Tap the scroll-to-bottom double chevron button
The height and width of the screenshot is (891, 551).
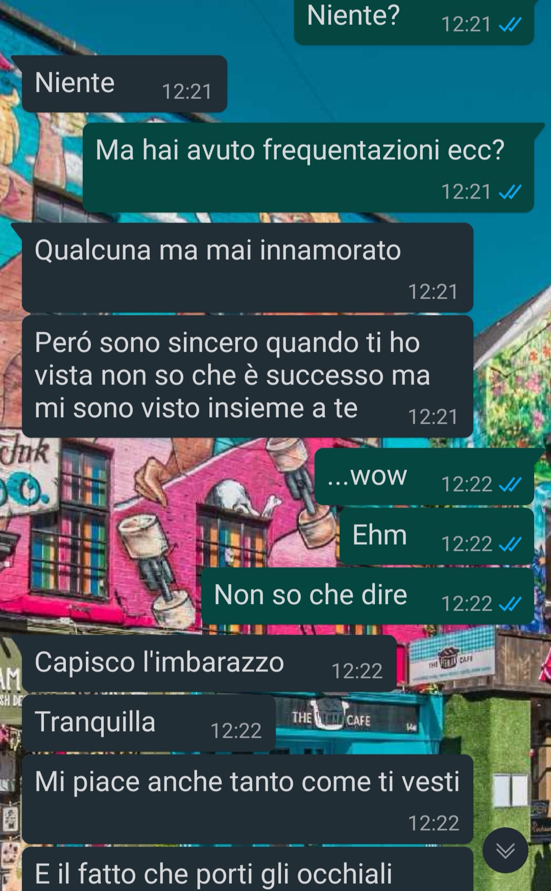(x=506, y=850)
